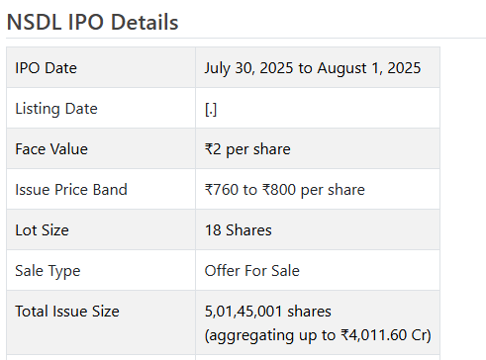Select the Issue Price Band label

click(x=71, y=190)
